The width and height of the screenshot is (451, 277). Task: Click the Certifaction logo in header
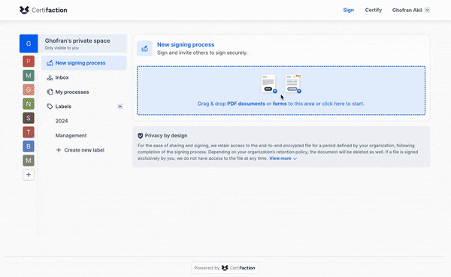43,10
